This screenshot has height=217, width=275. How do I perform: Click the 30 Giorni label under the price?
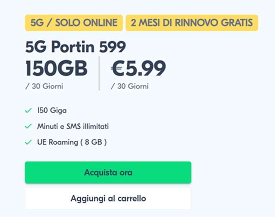coord(132,86)
